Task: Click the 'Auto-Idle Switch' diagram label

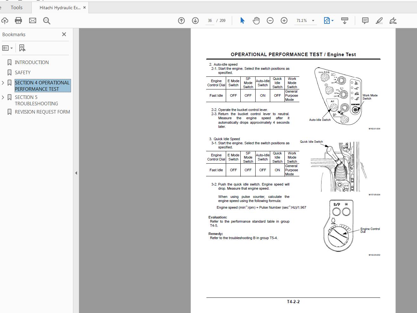Action: point(320,120)
